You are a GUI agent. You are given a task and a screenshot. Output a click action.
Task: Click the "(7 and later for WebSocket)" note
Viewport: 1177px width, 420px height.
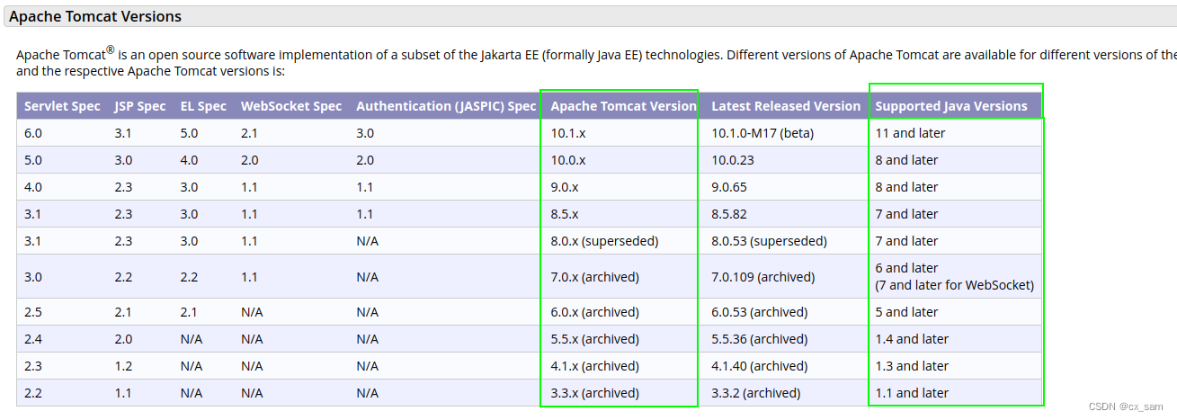tap(955, 285)
